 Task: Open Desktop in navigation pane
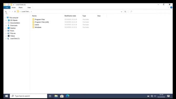coord(13,28)
